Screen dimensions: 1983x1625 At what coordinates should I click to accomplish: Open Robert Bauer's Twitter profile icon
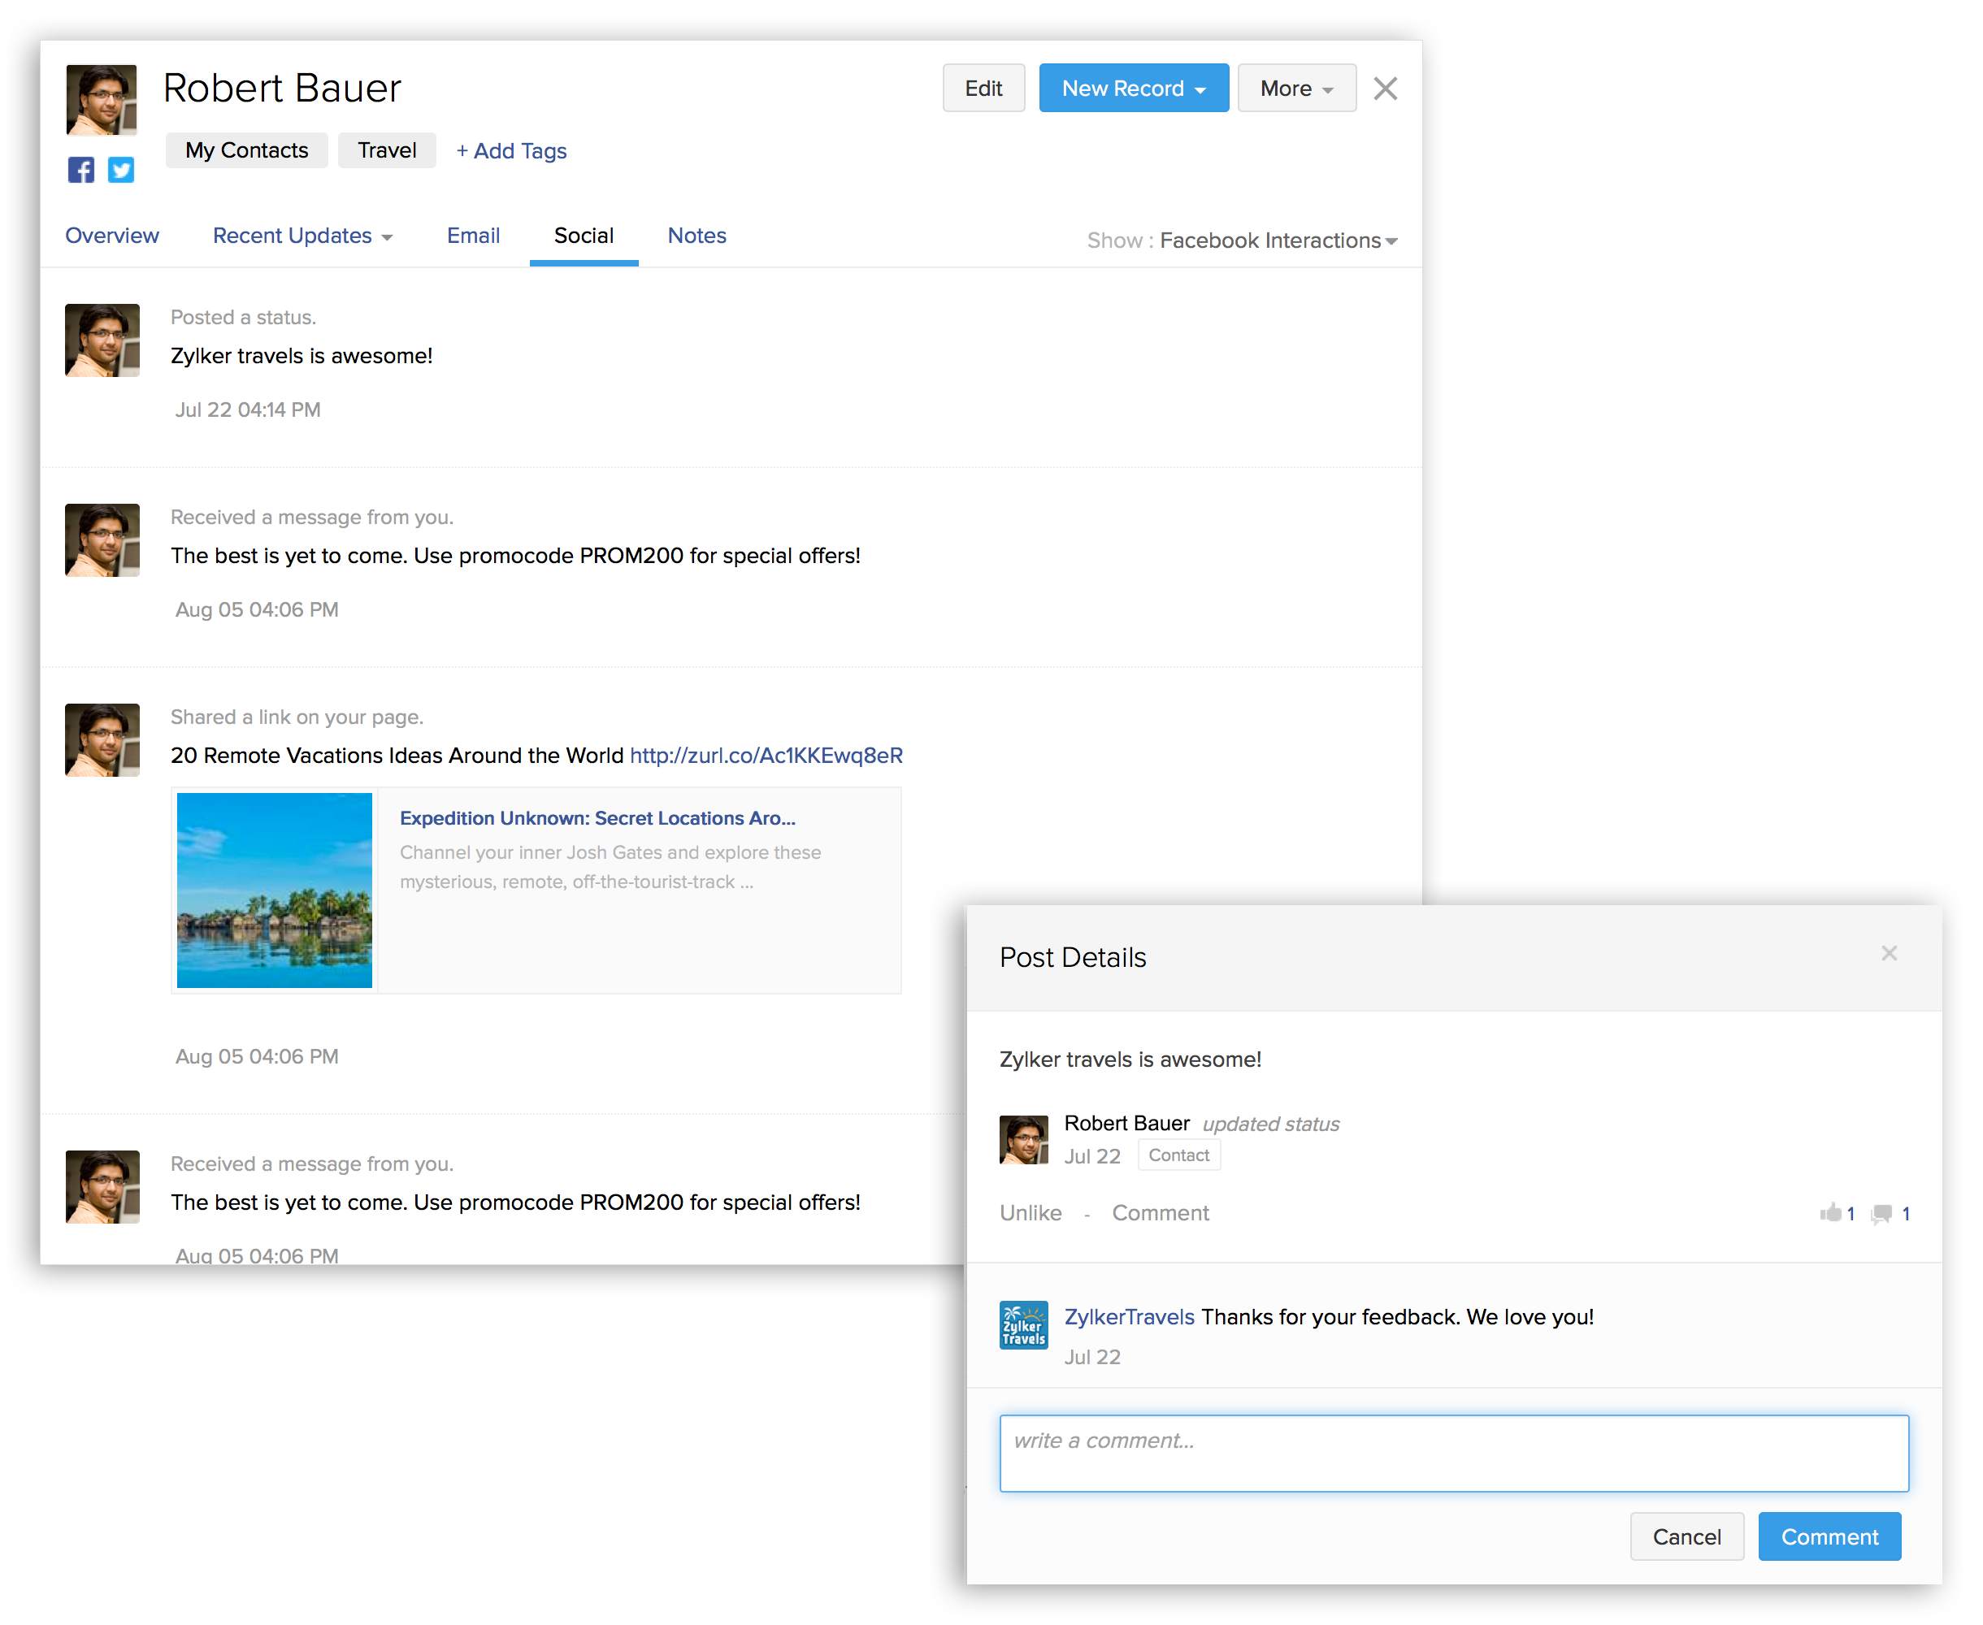(121, 170)
